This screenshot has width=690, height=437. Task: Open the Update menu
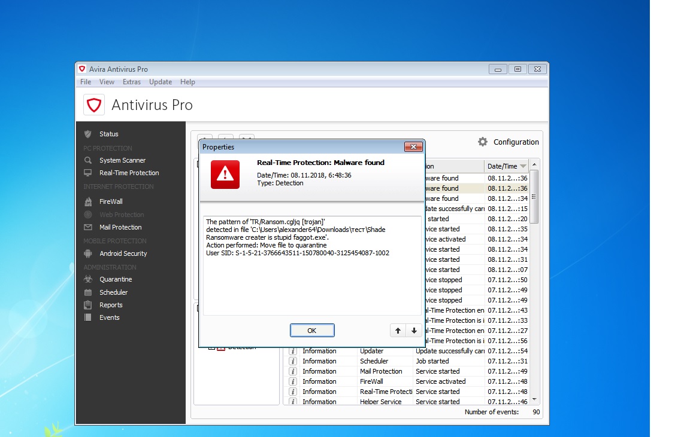pyautogui.click(x=161, y=82)
